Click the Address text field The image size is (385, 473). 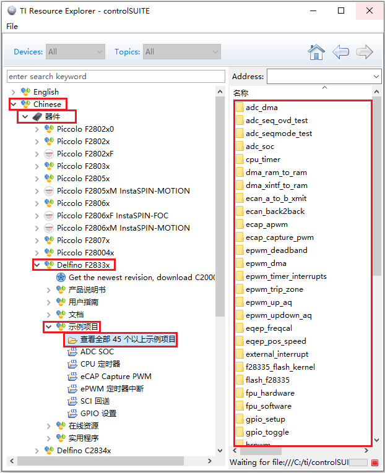click(x=319, y=77)
